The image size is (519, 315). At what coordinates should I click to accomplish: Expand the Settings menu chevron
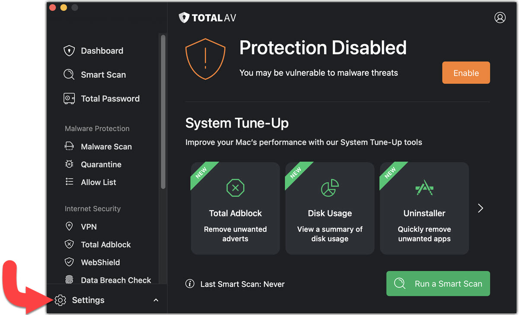pos(156,300)
